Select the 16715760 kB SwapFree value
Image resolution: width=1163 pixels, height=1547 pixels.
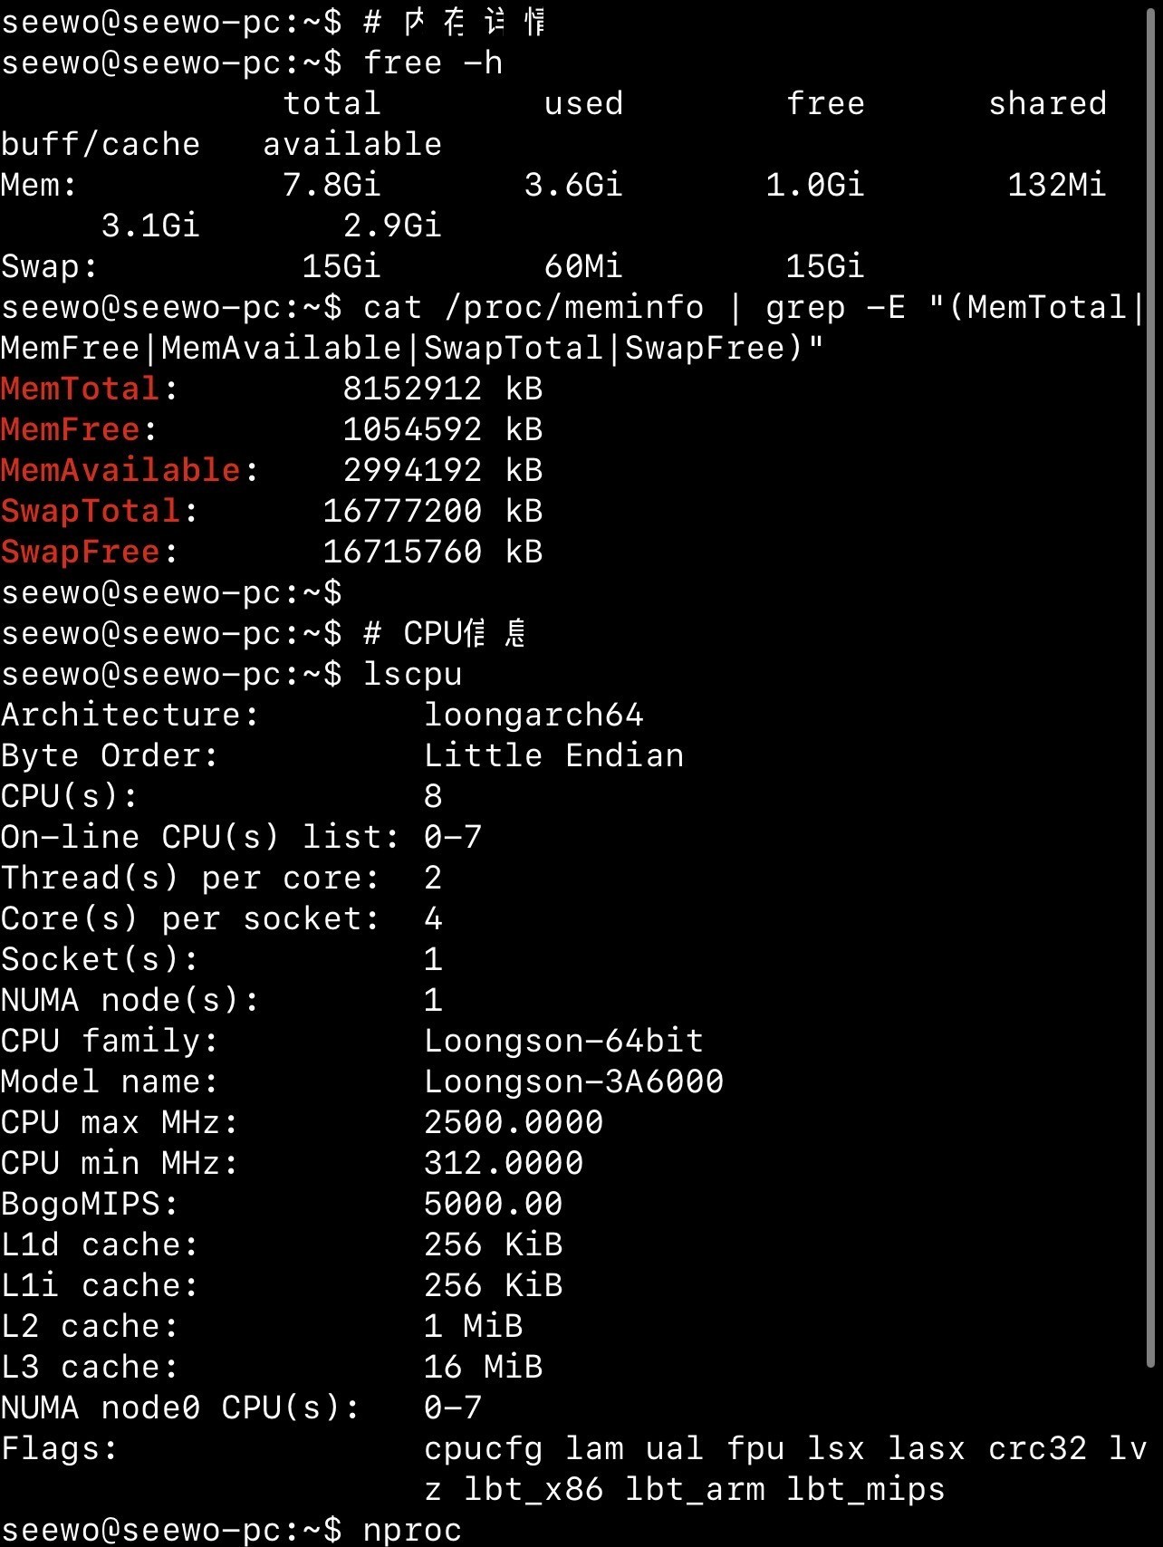pos(432,552)
